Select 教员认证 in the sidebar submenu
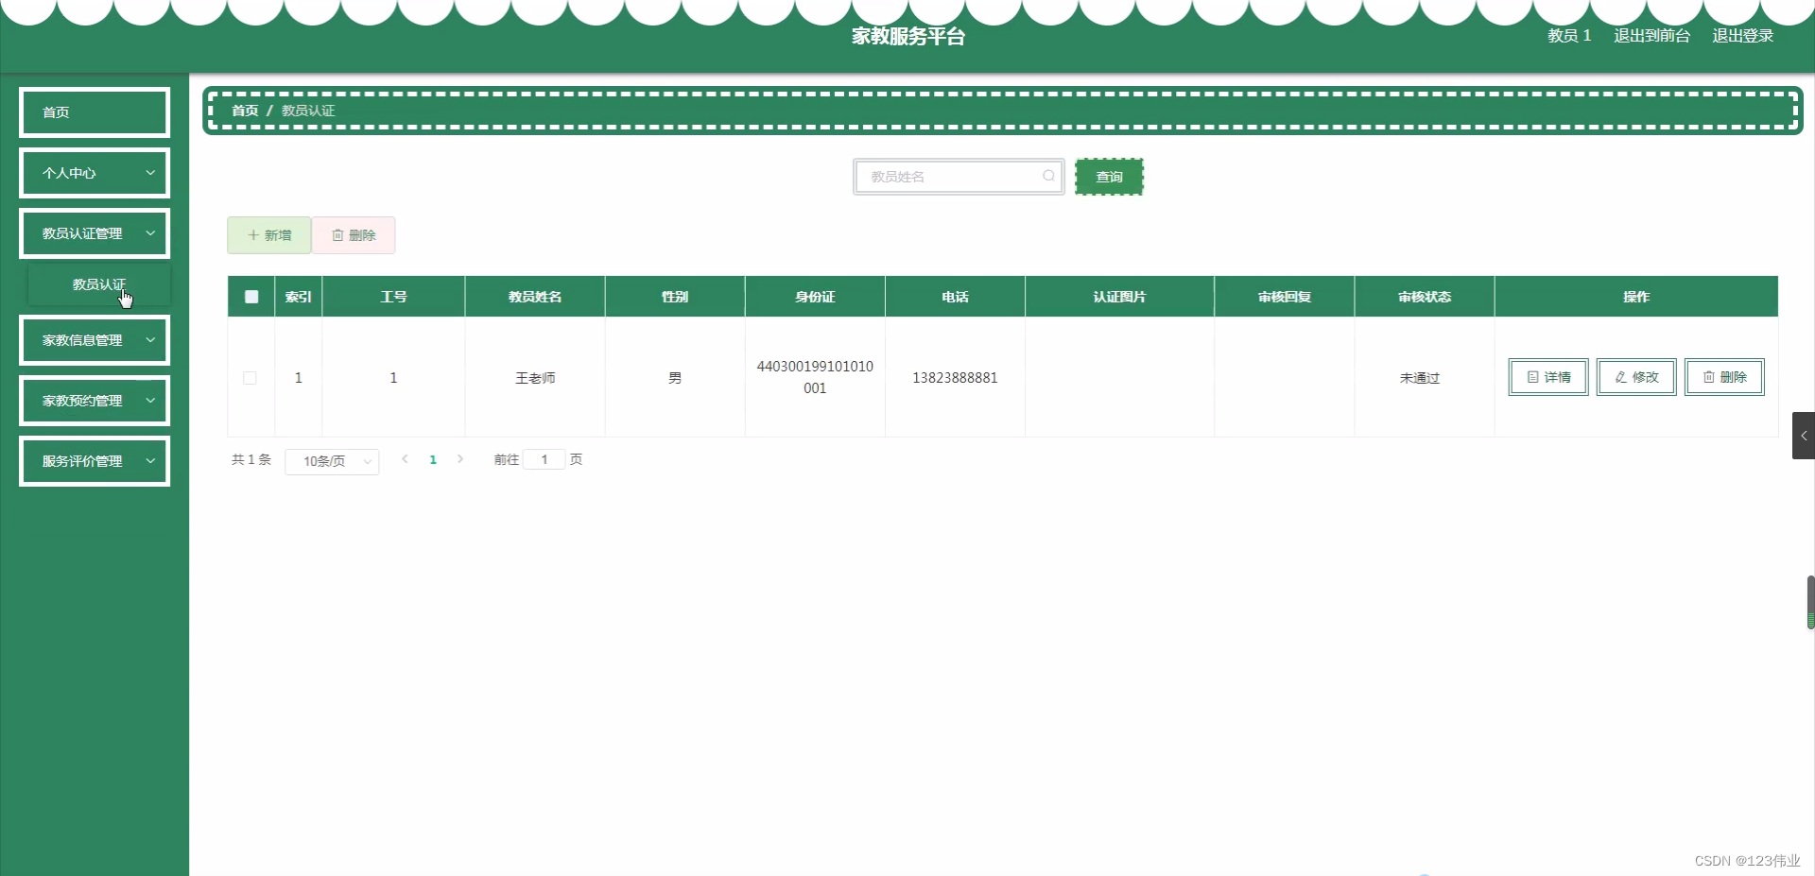This screenshot has height=876, width=1815. pos(100,283)
